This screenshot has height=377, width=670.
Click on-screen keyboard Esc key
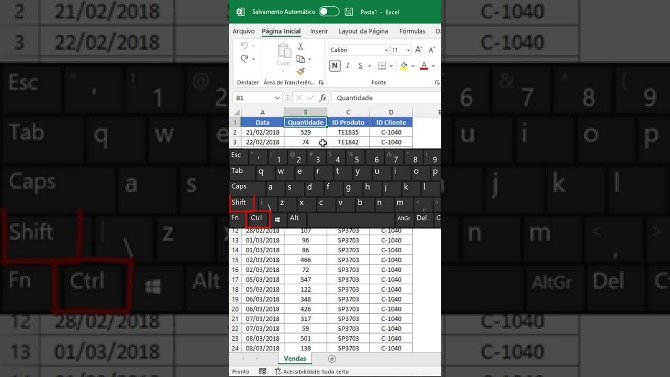238,156
